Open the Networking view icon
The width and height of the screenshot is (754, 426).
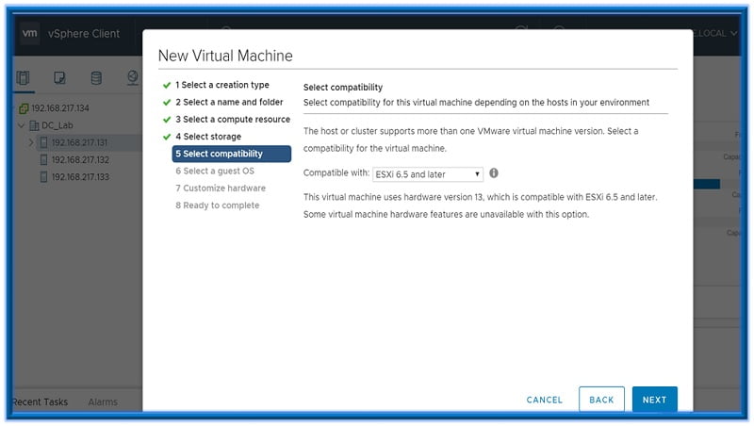pos(132,78)
